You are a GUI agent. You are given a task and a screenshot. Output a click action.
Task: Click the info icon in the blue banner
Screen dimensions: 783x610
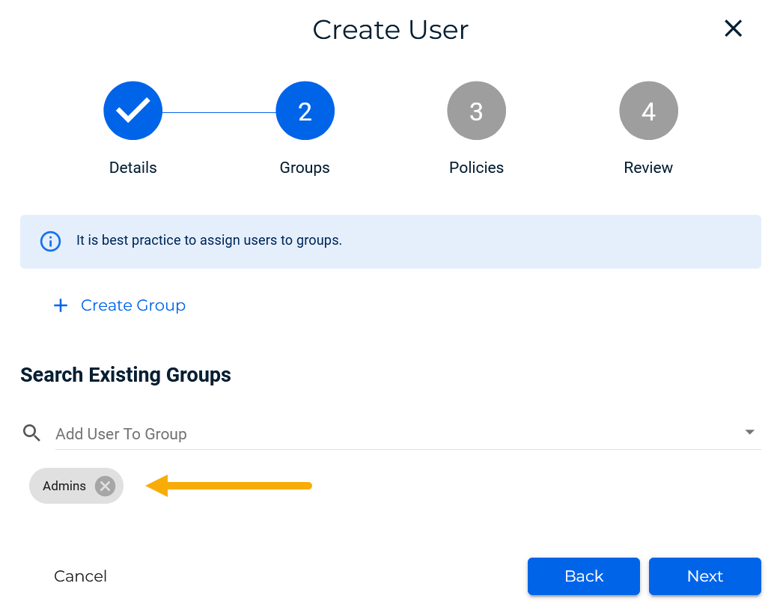point(50,241)
